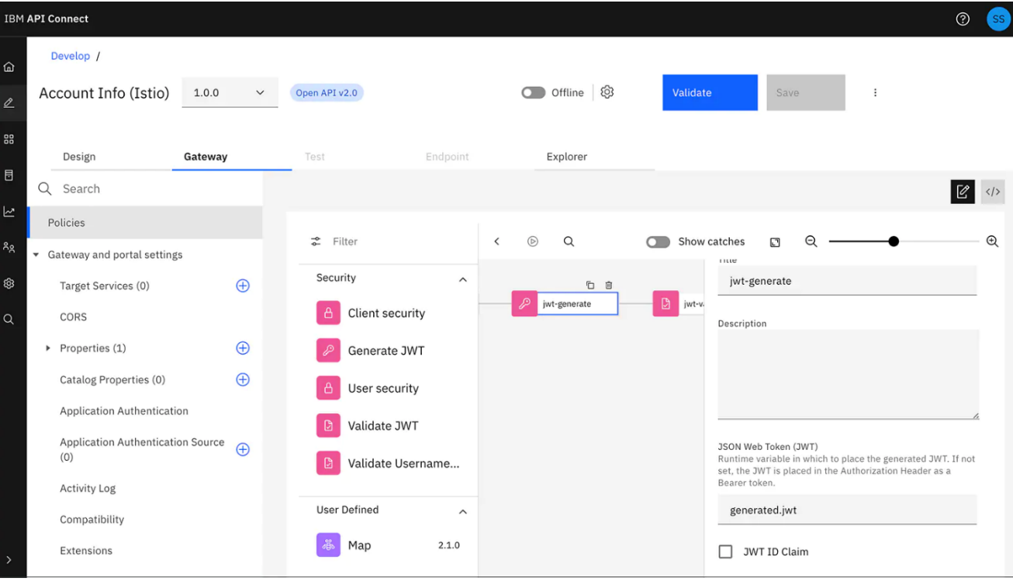This screenshot has width=1013, height=585.
Task: Click the Filter icon in policy palette
Action: coord(316,241)
